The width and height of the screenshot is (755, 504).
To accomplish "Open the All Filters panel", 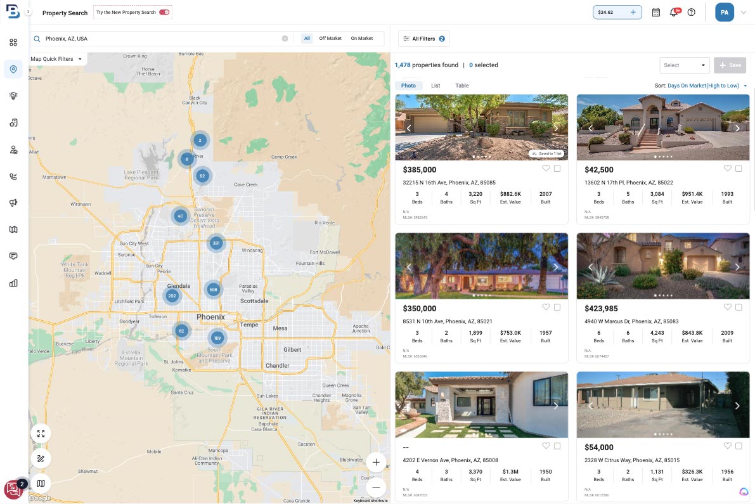I will [423, 38].
